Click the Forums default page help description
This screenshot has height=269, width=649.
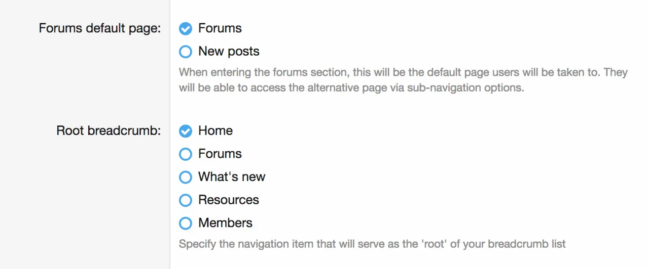pyautogui.click(x=403, y=80)
